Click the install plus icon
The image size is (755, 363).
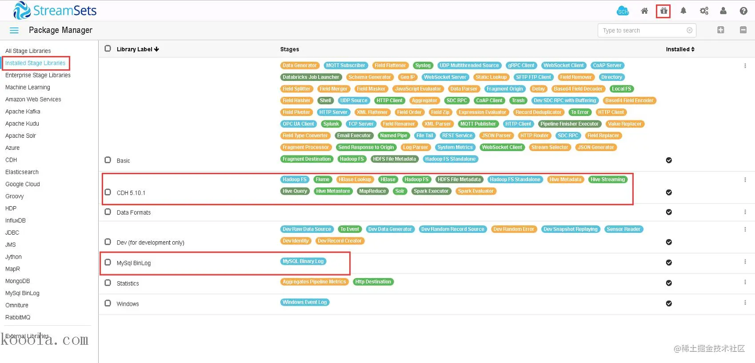pos(721,30)
